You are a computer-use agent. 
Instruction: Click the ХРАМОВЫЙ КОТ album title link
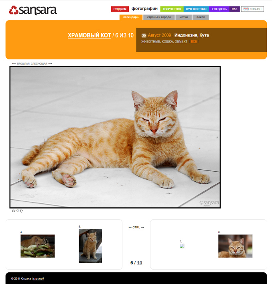(89, 35)
